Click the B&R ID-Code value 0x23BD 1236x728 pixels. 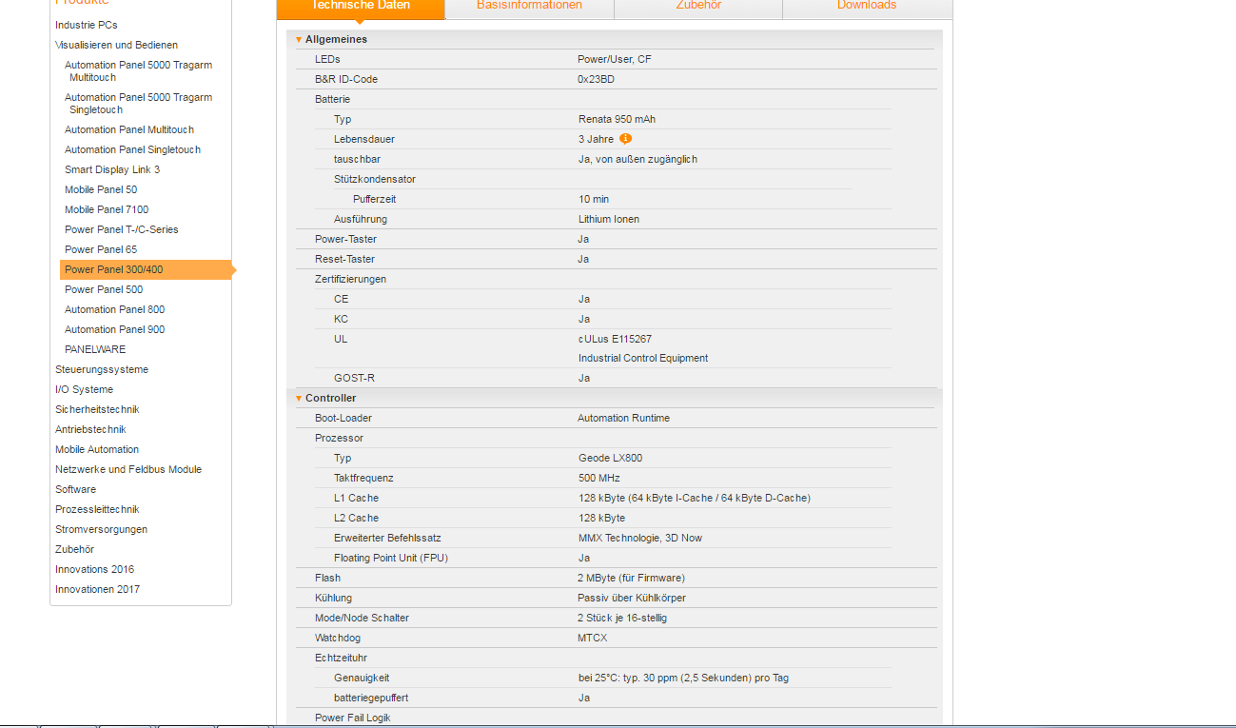click(x=596, y=79)
